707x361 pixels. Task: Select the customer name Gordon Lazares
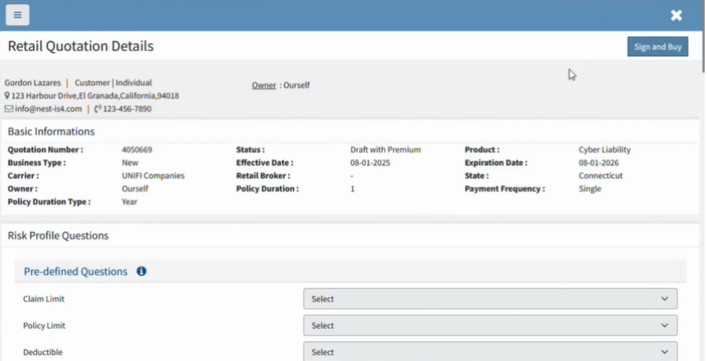33,83
